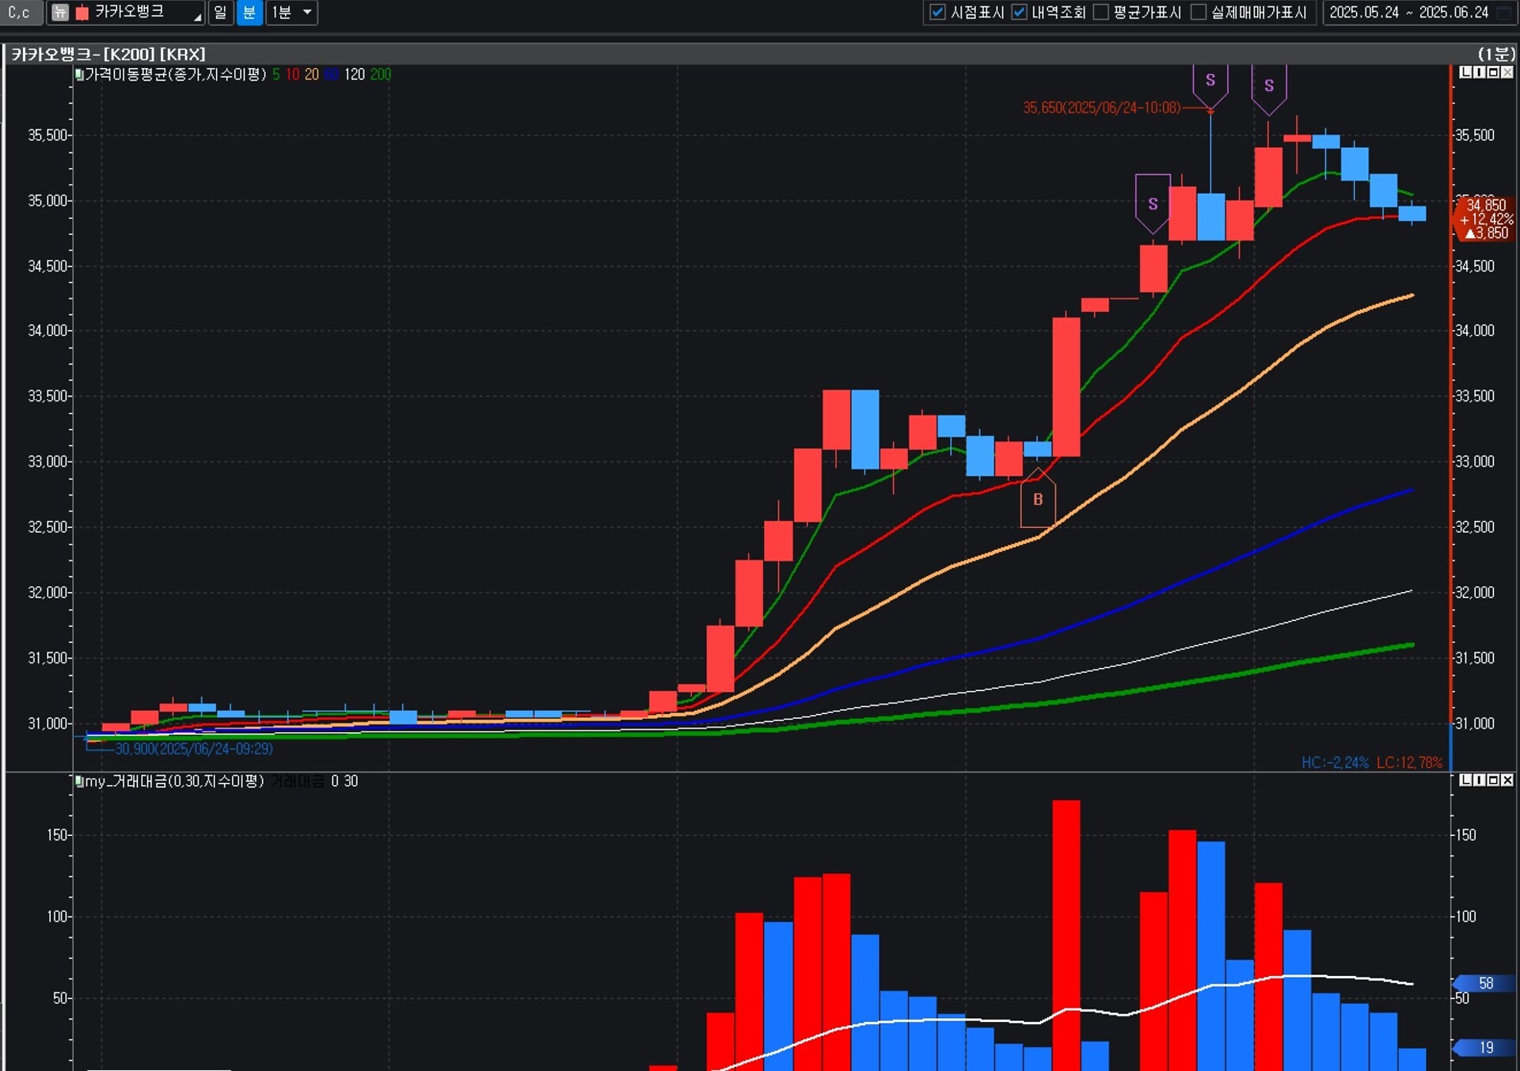Screen dimensions: 1520x1071
Task: Click the B buy marker on the chart
Action: click(1037, 499)
